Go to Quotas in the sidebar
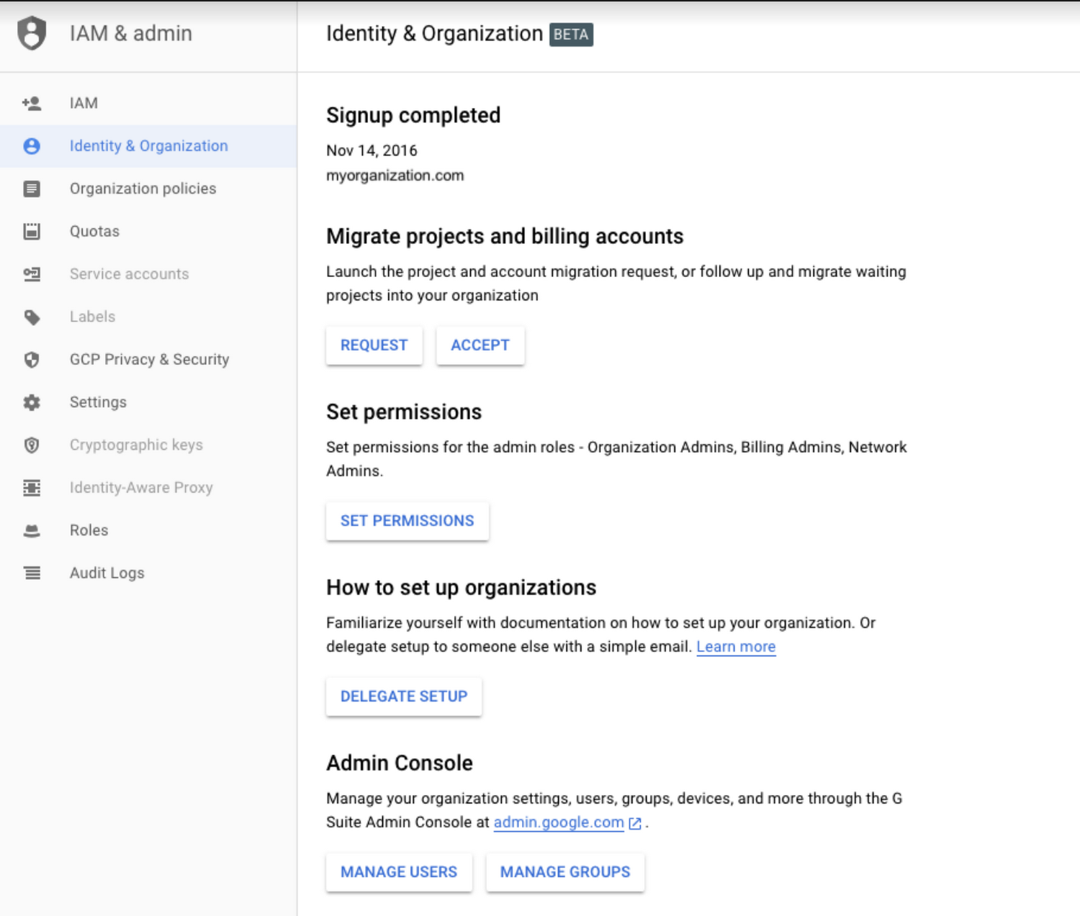Image resolution: width=1080 pixels, height=916 pixels. [148, 232]
